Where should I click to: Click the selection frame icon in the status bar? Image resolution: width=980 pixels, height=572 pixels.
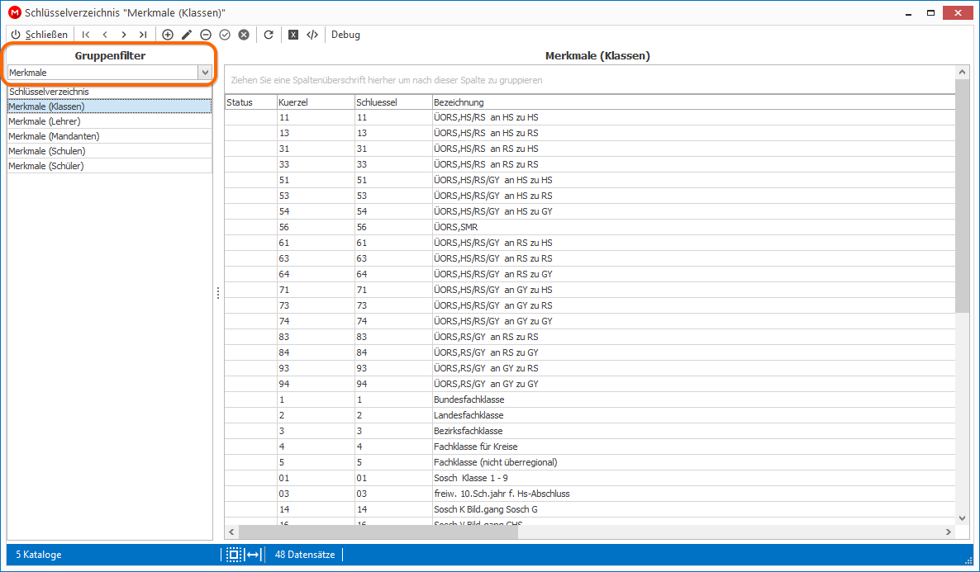click(x=234, y=555)
